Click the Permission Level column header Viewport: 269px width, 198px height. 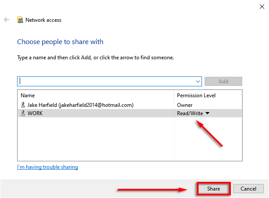click(x=196, y=95)
